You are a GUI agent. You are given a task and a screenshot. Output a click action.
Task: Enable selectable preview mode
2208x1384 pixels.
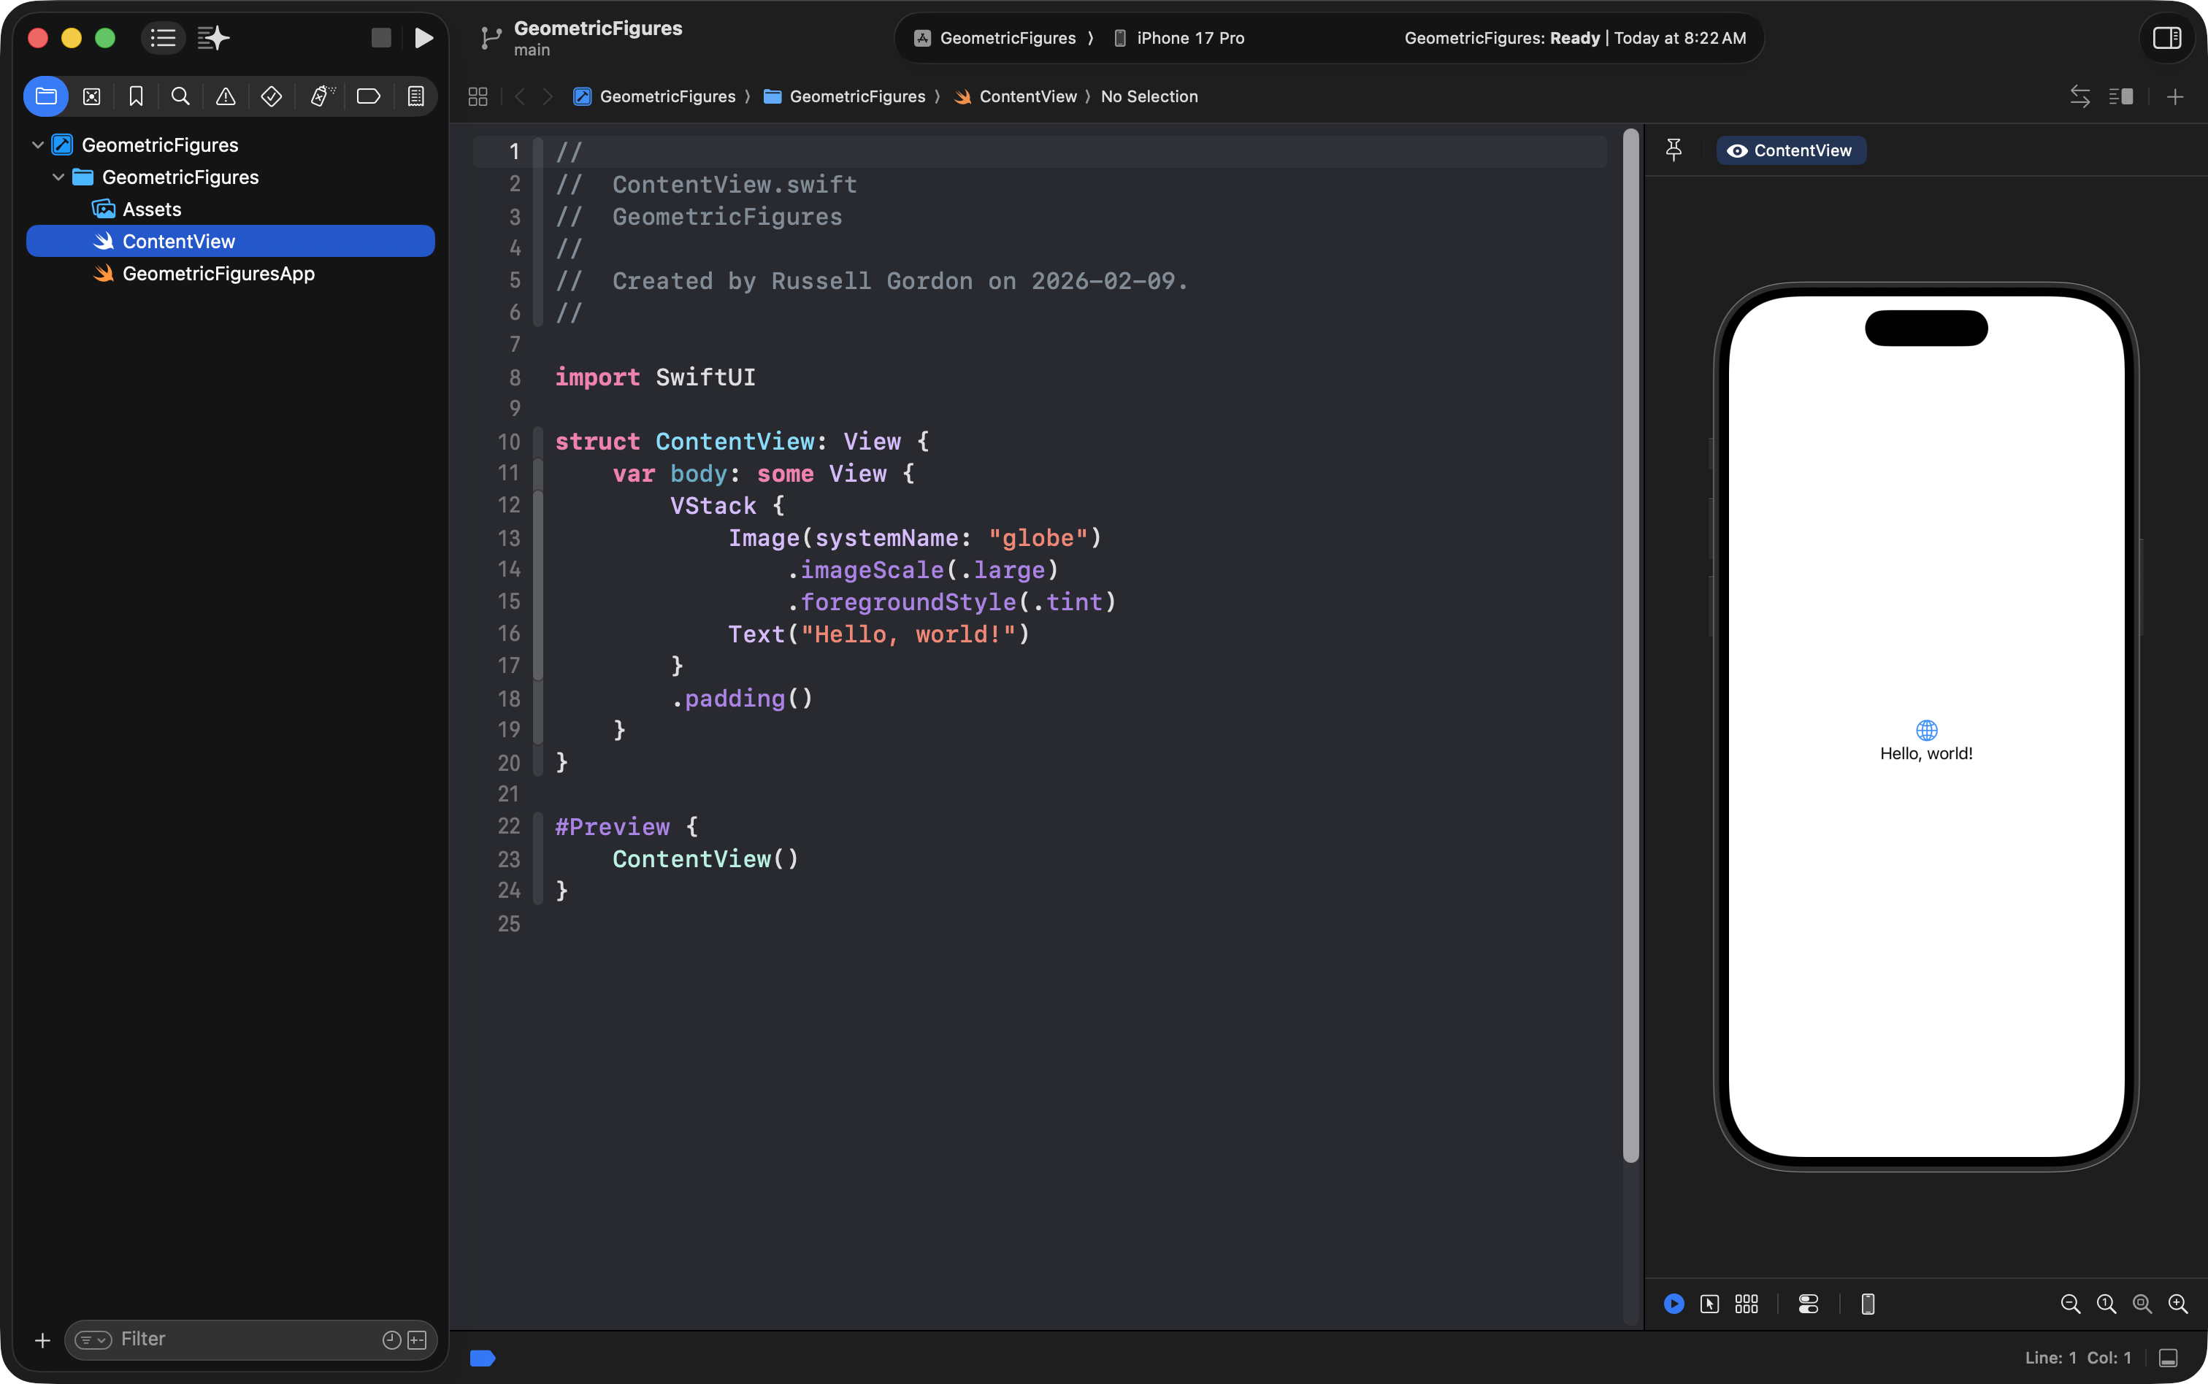point(1709,1304)
